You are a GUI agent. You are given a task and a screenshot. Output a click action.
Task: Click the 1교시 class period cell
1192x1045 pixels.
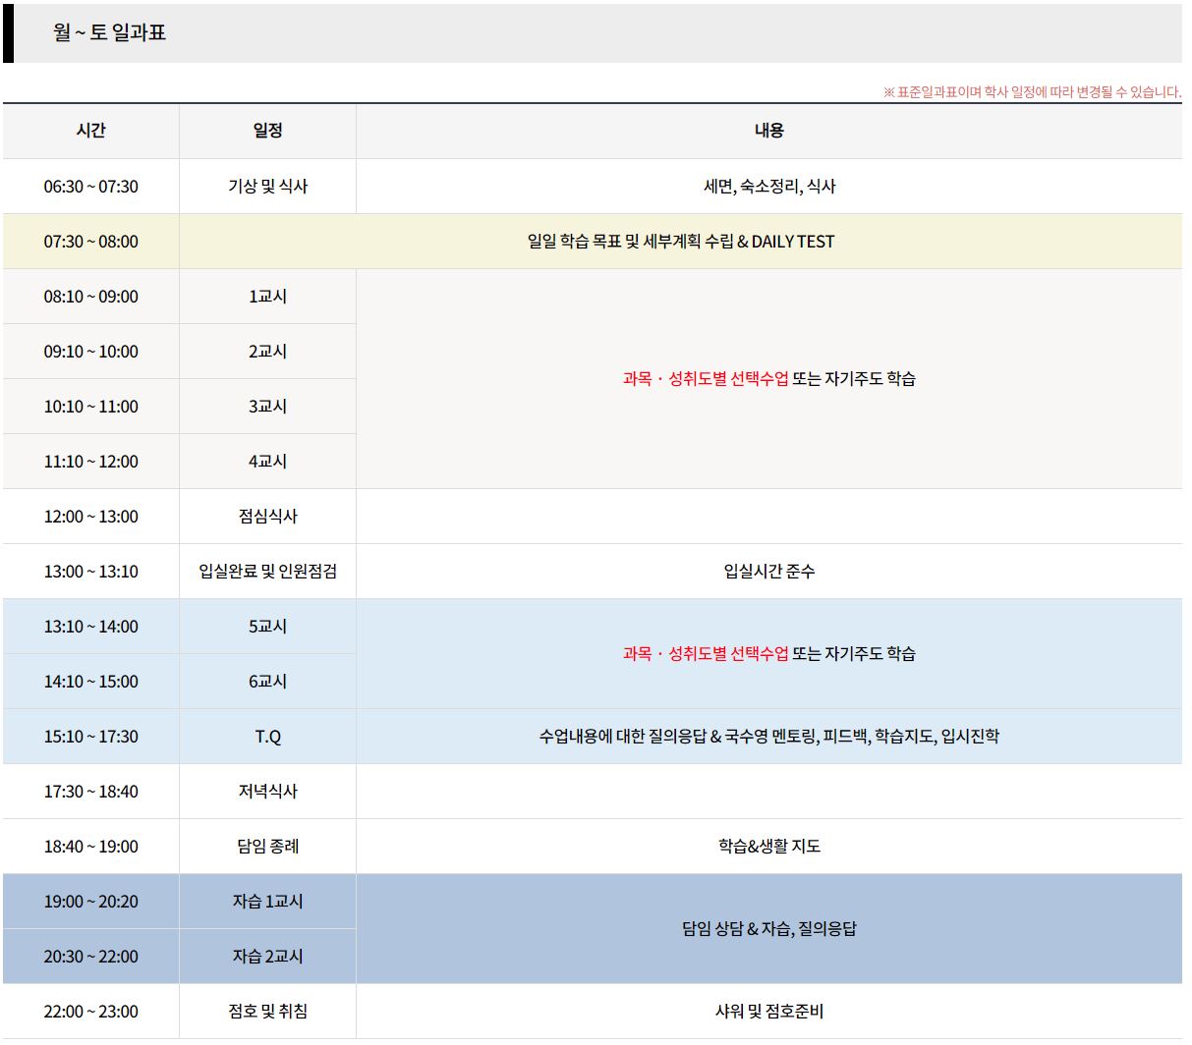[267, 296]
